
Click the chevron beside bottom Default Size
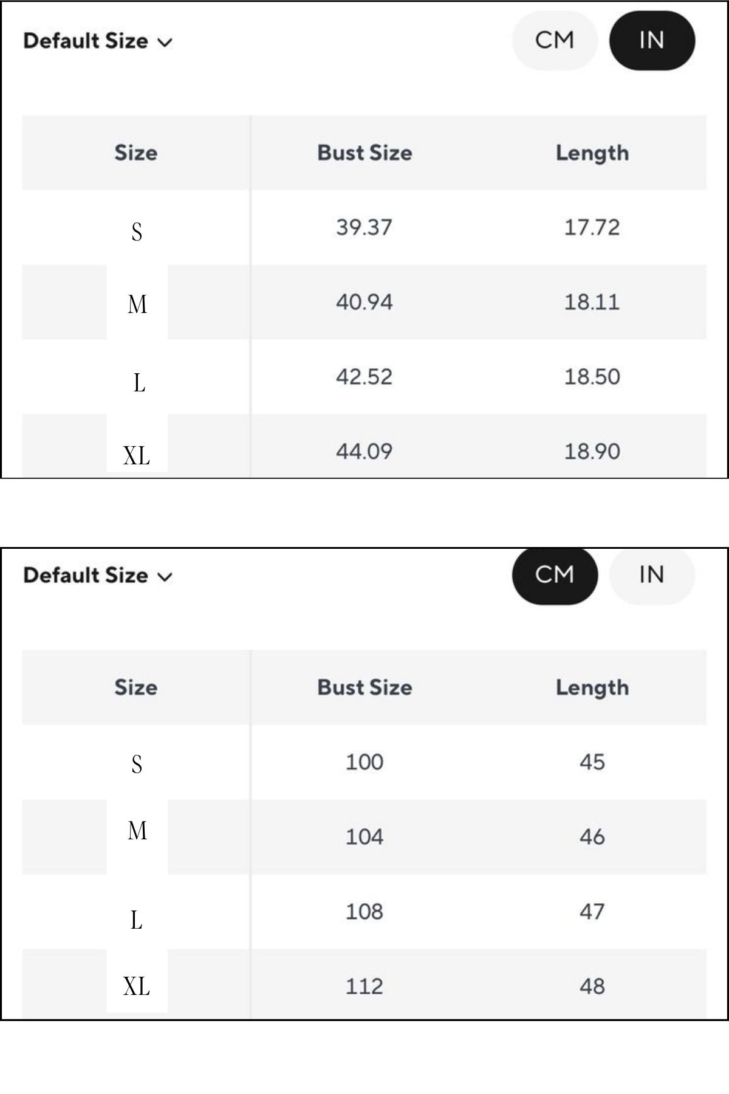click(165, 577)
